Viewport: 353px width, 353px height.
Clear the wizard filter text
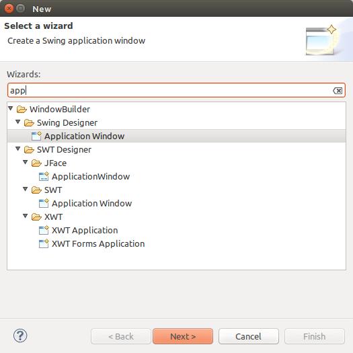click(x=338, y=91)
